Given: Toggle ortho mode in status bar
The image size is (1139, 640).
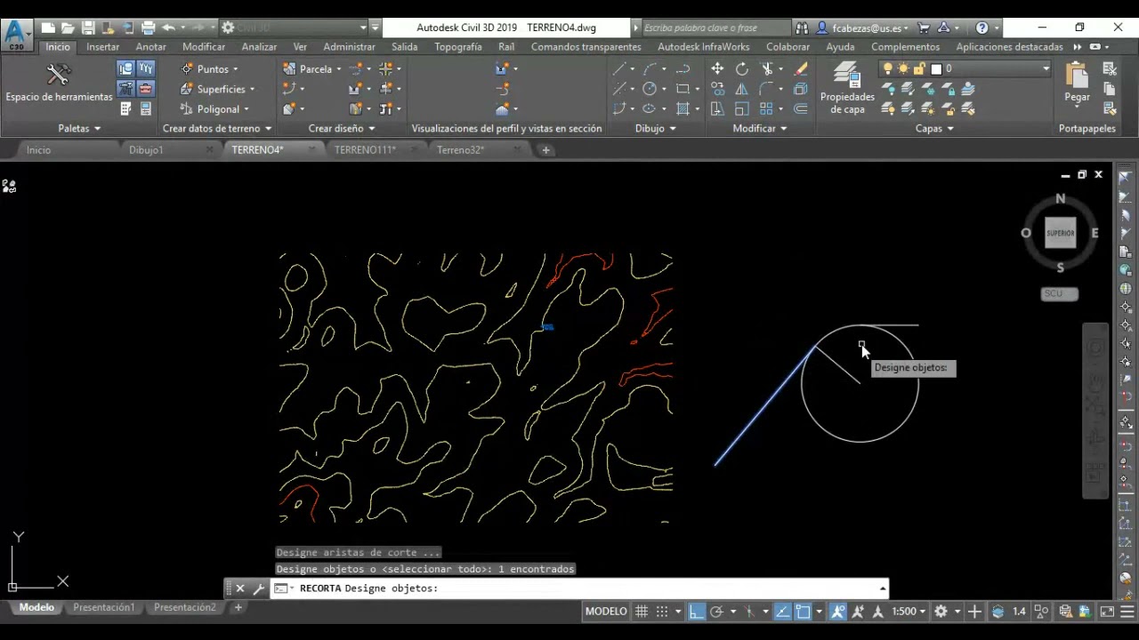Looking at the screenshot, I should pos(696,612).
